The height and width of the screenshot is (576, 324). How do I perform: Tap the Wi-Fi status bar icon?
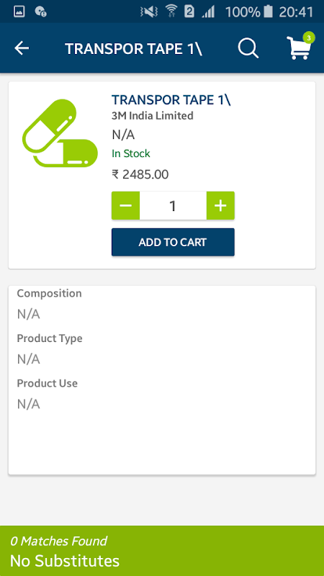[x=171, y=12]
